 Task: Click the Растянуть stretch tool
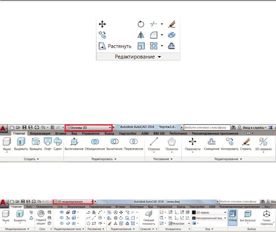coord(115,46)
